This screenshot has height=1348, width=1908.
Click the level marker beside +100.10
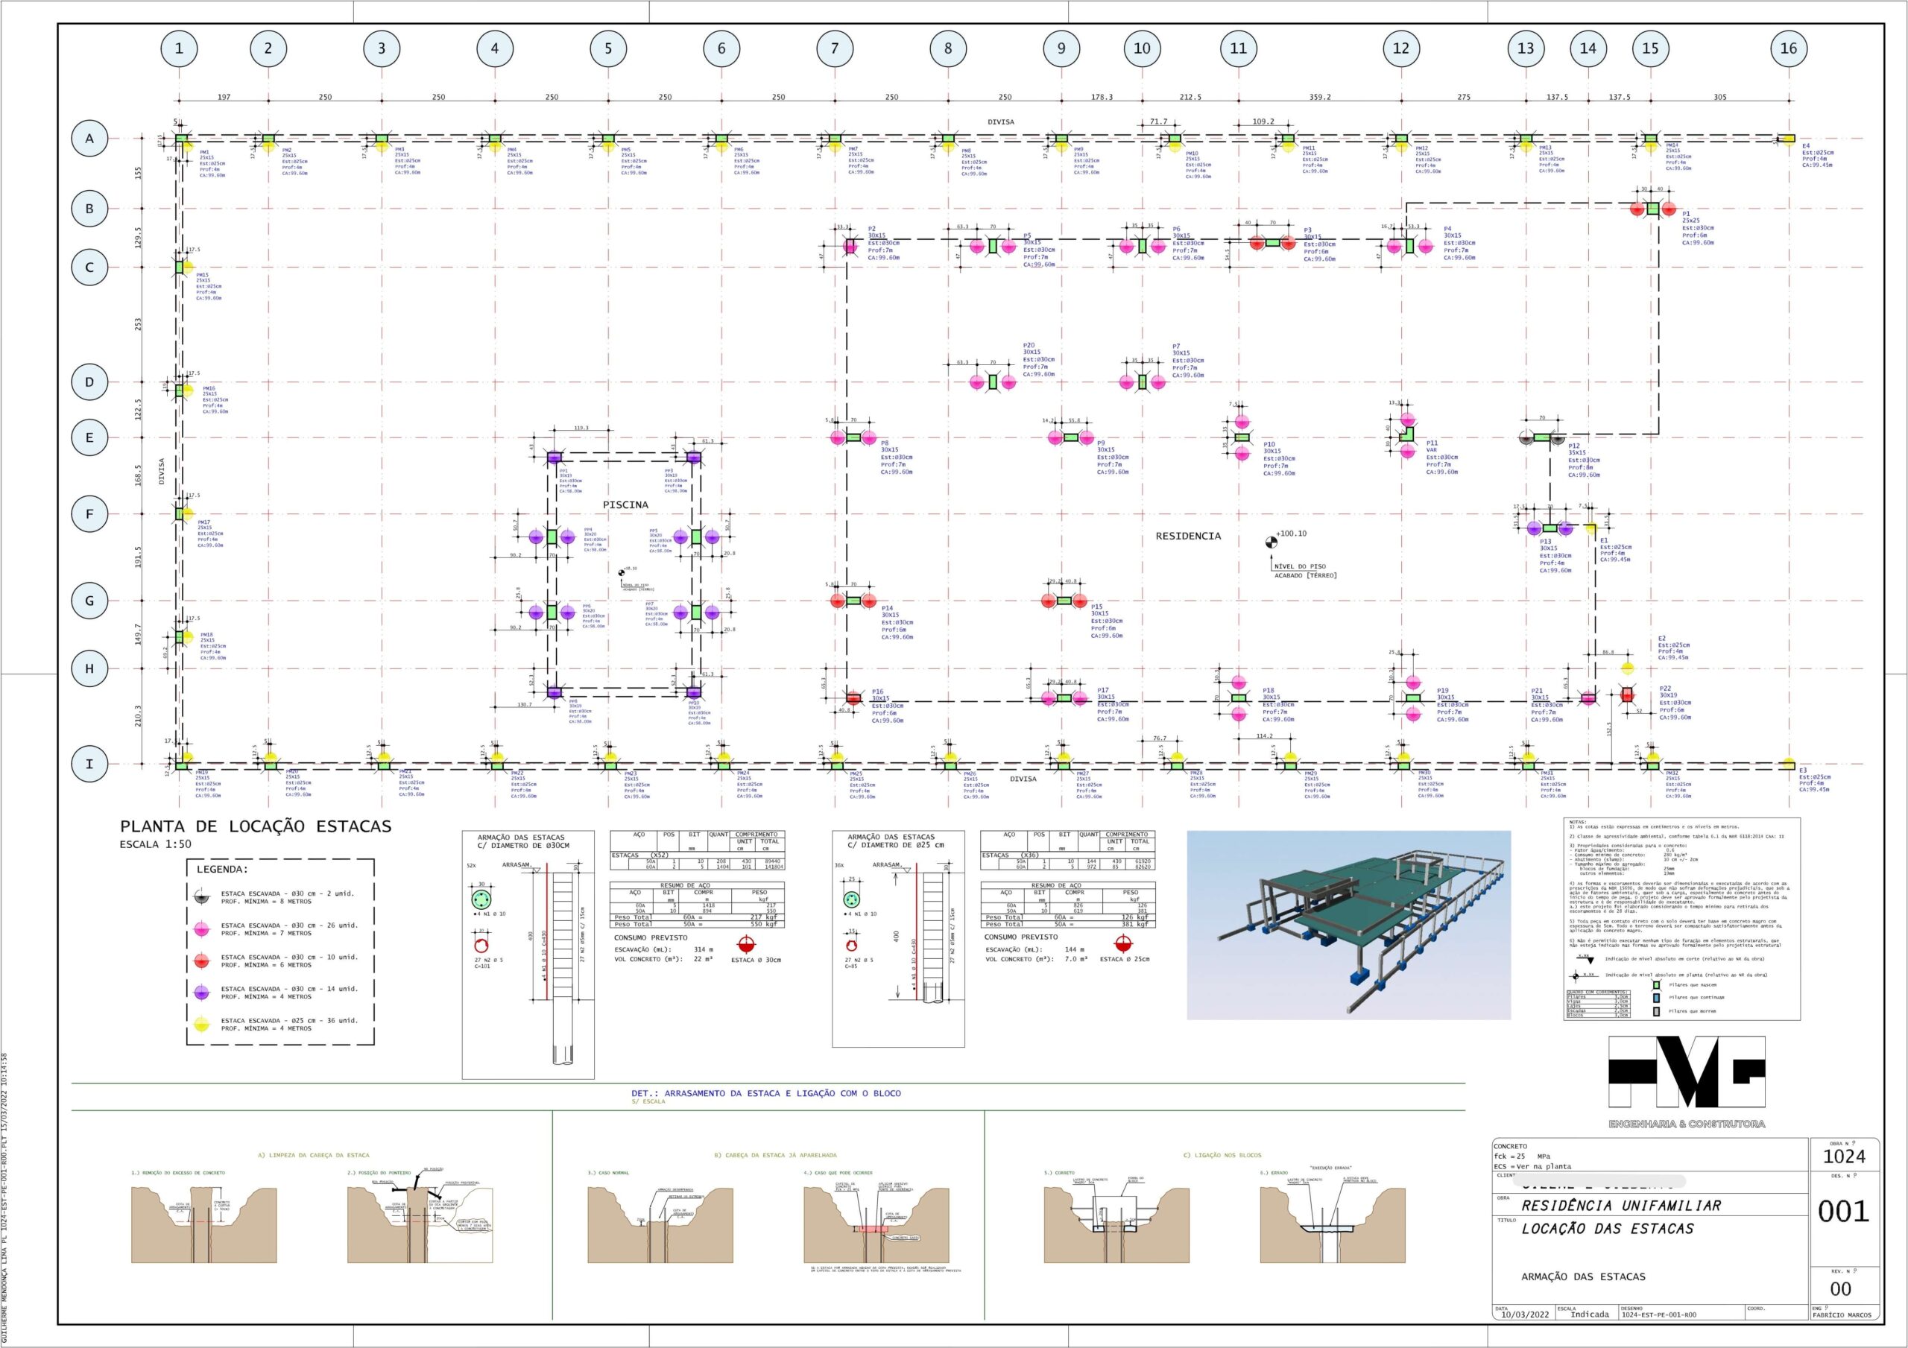(x=1271, y=542)
